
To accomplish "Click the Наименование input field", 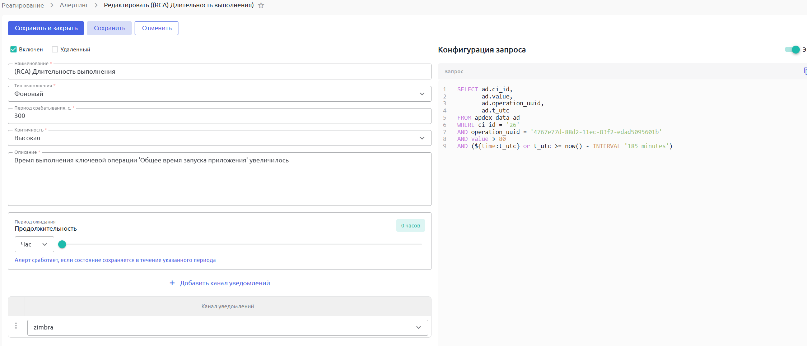I will click(x=219, y=72).
